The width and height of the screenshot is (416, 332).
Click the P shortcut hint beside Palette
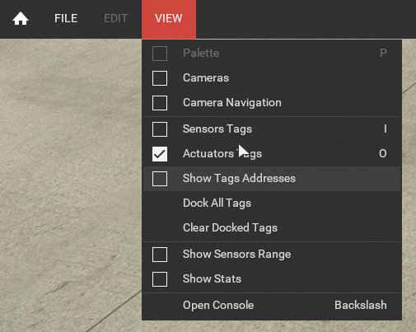coord(383,53)
